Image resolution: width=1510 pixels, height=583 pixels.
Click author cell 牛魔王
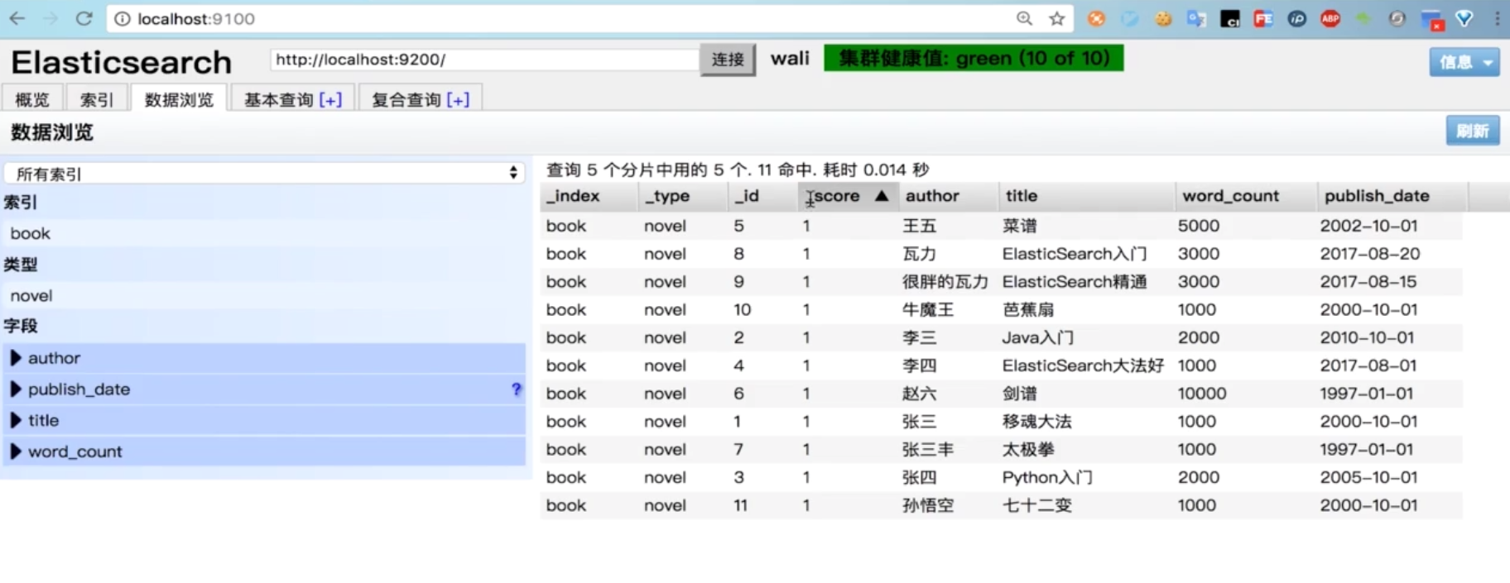click(x=928, y=309)
